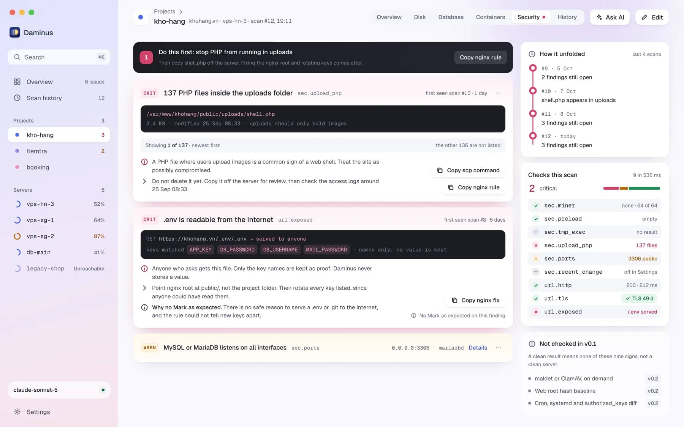Image resolution: width=684 pixels, height=427 pixels.
Task: Open the Database tab
Action: click(451, 17)
